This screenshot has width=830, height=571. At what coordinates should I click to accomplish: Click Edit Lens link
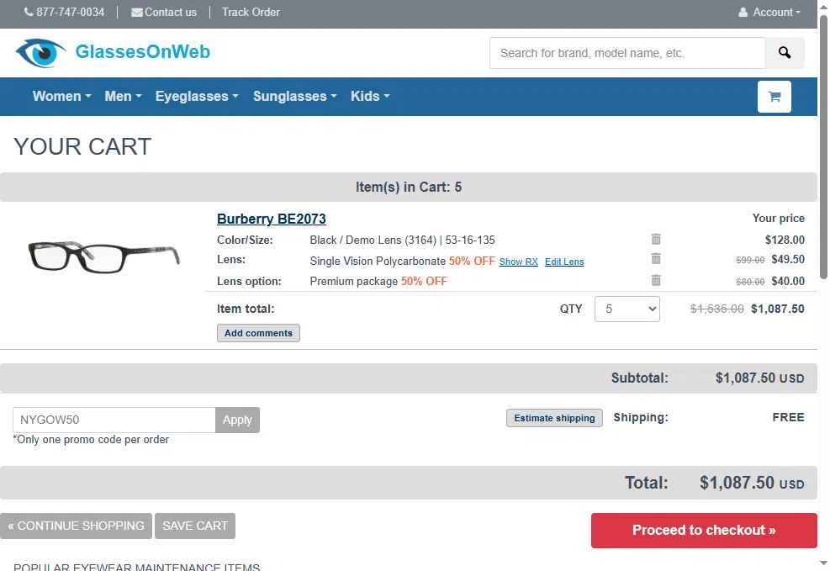[x=564, y=262]
